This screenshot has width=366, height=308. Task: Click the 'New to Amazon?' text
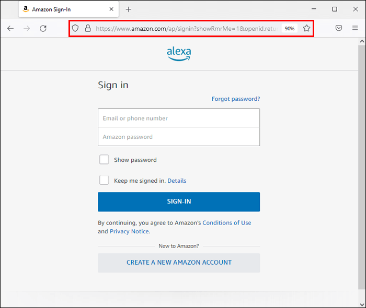179,246
